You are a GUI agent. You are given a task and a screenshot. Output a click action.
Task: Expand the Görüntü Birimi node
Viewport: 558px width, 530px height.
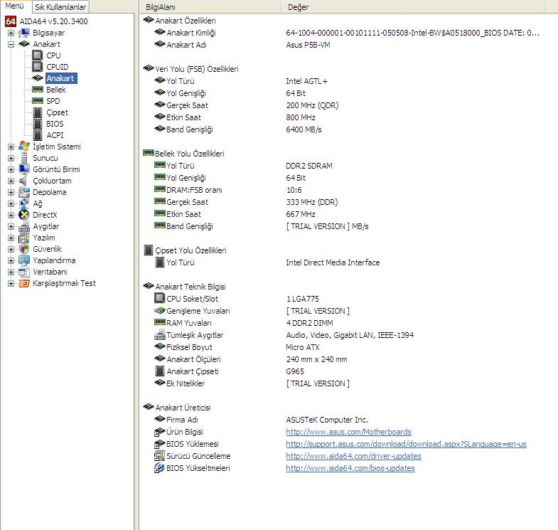coord(11,169)
